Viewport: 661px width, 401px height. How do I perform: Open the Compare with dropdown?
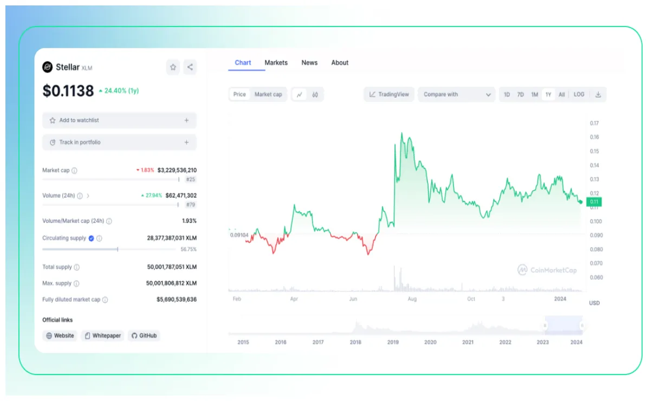(x=457, y=94)
